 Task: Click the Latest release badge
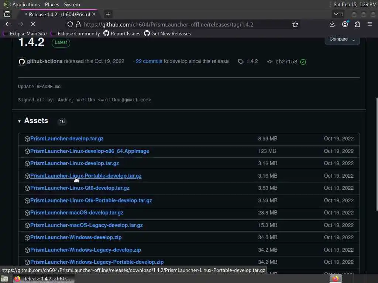(x=61, y=43)
